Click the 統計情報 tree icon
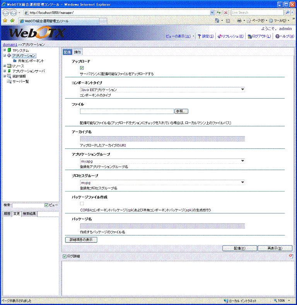 tap(9, 76)
